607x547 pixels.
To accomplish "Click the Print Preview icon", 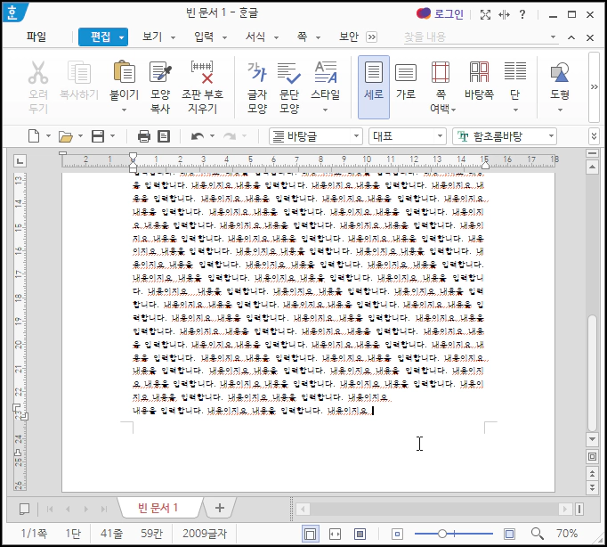I will [x=164, y=136].
